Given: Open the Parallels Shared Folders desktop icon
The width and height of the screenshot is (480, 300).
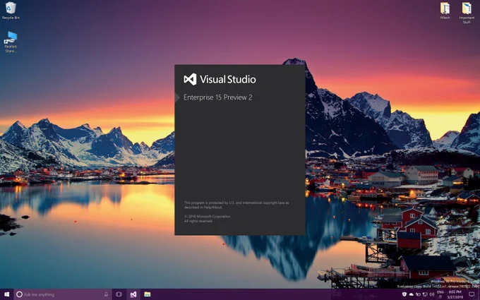Looking at the screenshot, I should coord(11,42).
